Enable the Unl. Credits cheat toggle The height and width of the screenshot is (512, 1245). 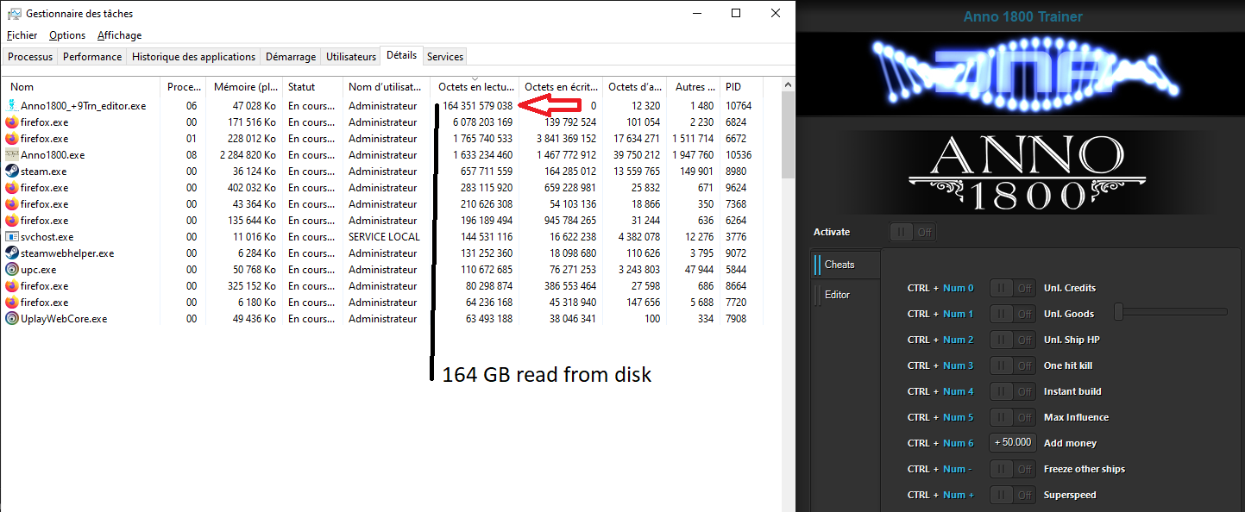pos(1012,288)
